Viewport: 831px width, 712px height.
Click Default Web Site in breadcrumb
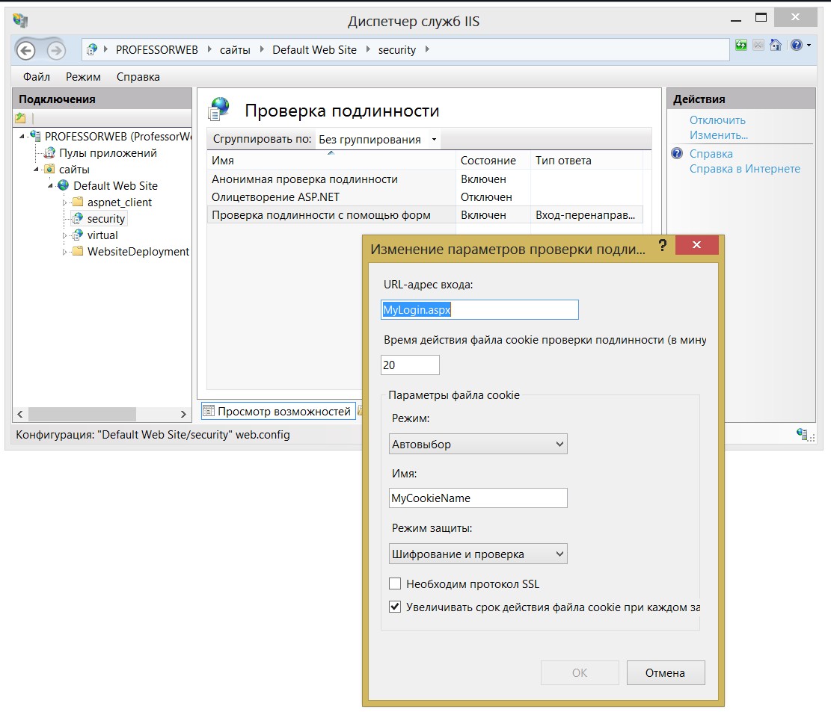[x=314, y=50]
